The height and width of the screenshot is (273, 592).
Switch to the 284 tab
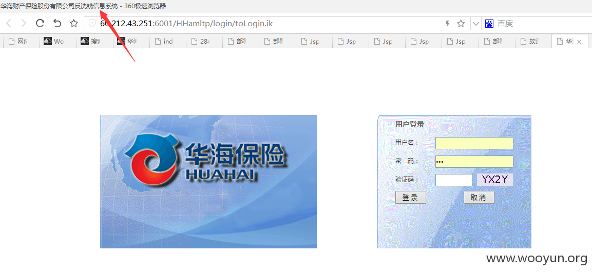tap(205, 42)
